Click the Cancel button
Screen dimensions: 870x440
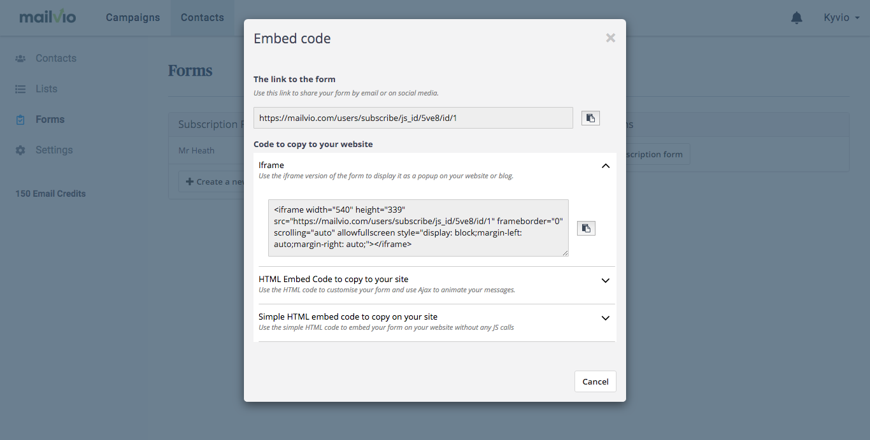[x=595, y=381]
